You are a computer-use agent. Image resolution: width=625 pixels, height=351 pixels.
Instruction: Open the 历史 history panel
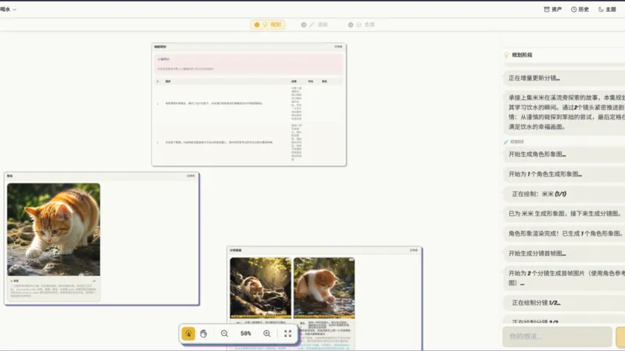(580, 9)
